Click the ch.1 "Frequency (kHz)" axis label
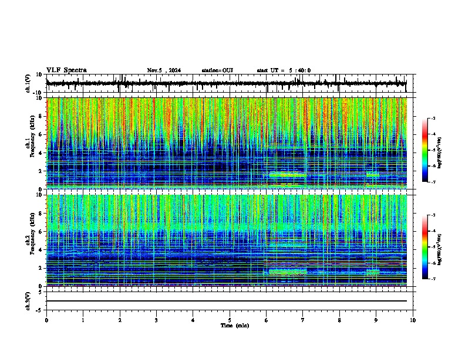The width and height of the screenshot is (465, 359). coord(33,136)
